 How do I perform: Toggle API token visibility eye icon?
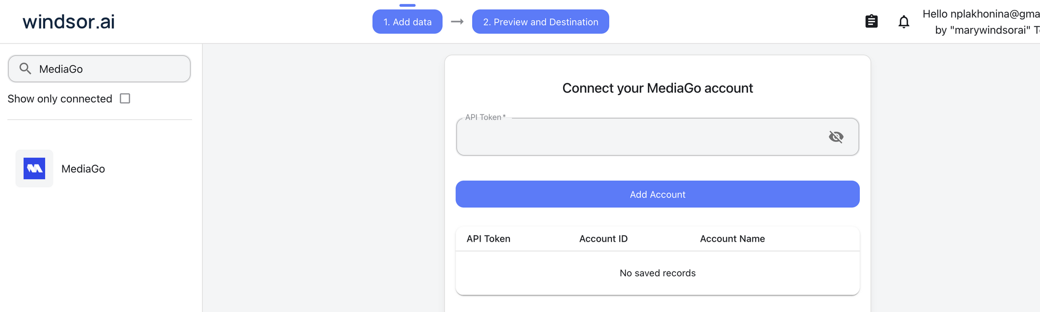pyautogui.click(x=836, y=137)
